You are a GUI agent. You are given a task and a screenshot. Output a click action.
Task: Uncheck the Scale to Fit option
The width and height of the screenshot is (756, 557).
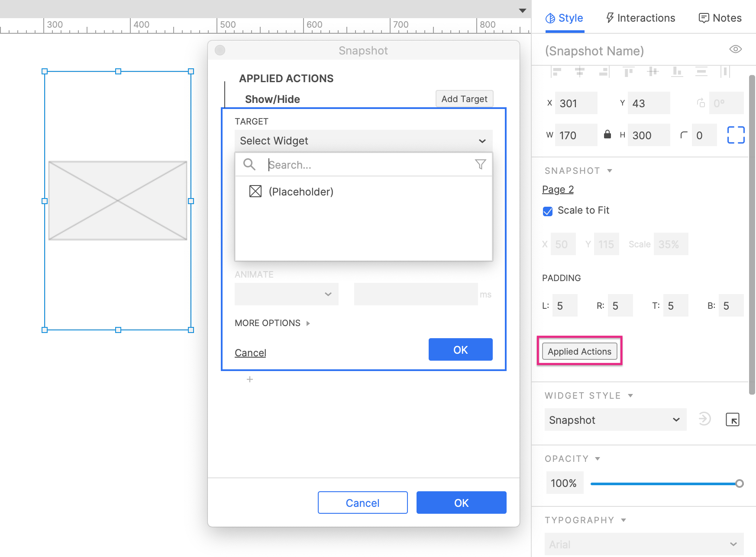coord(547,211)
